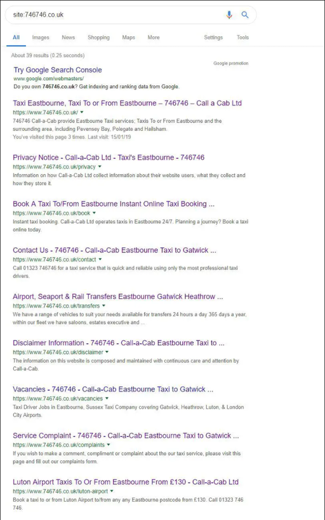Select the All results tab

click(x=16, y=38)
